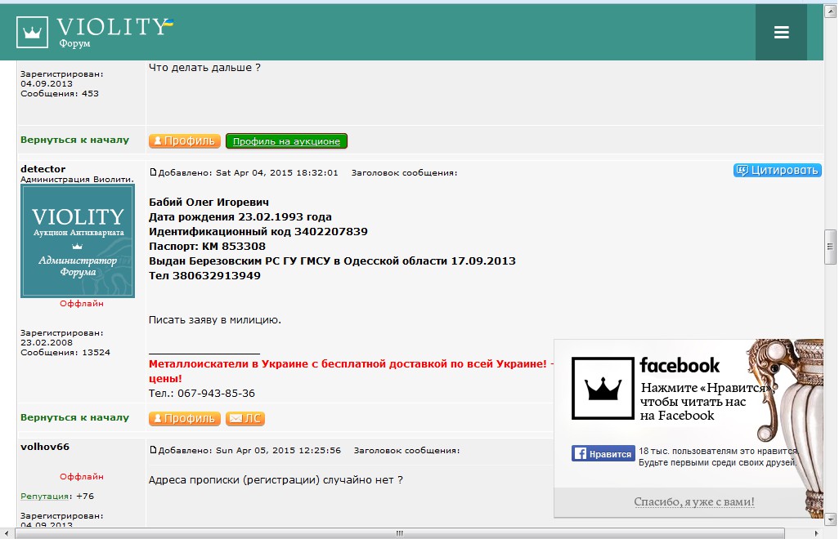Click the Facebook Нравится like button
This screenshot has height=539, width=839.
click(603, 453)
